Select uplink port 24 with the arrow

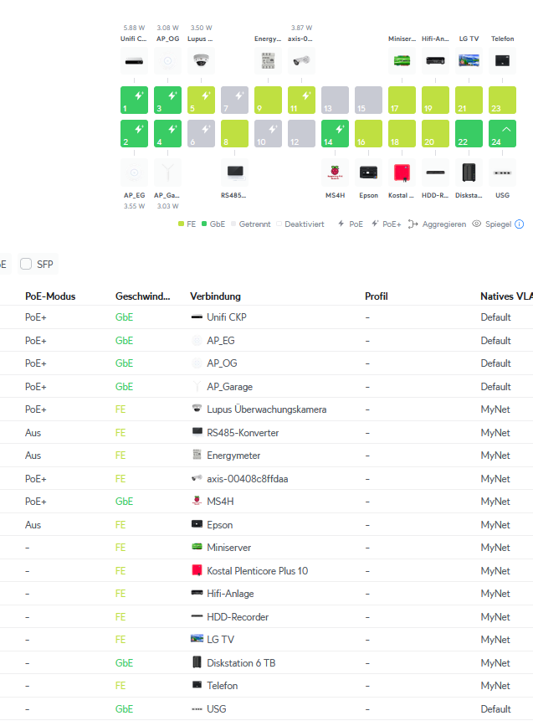coord(502,133)
